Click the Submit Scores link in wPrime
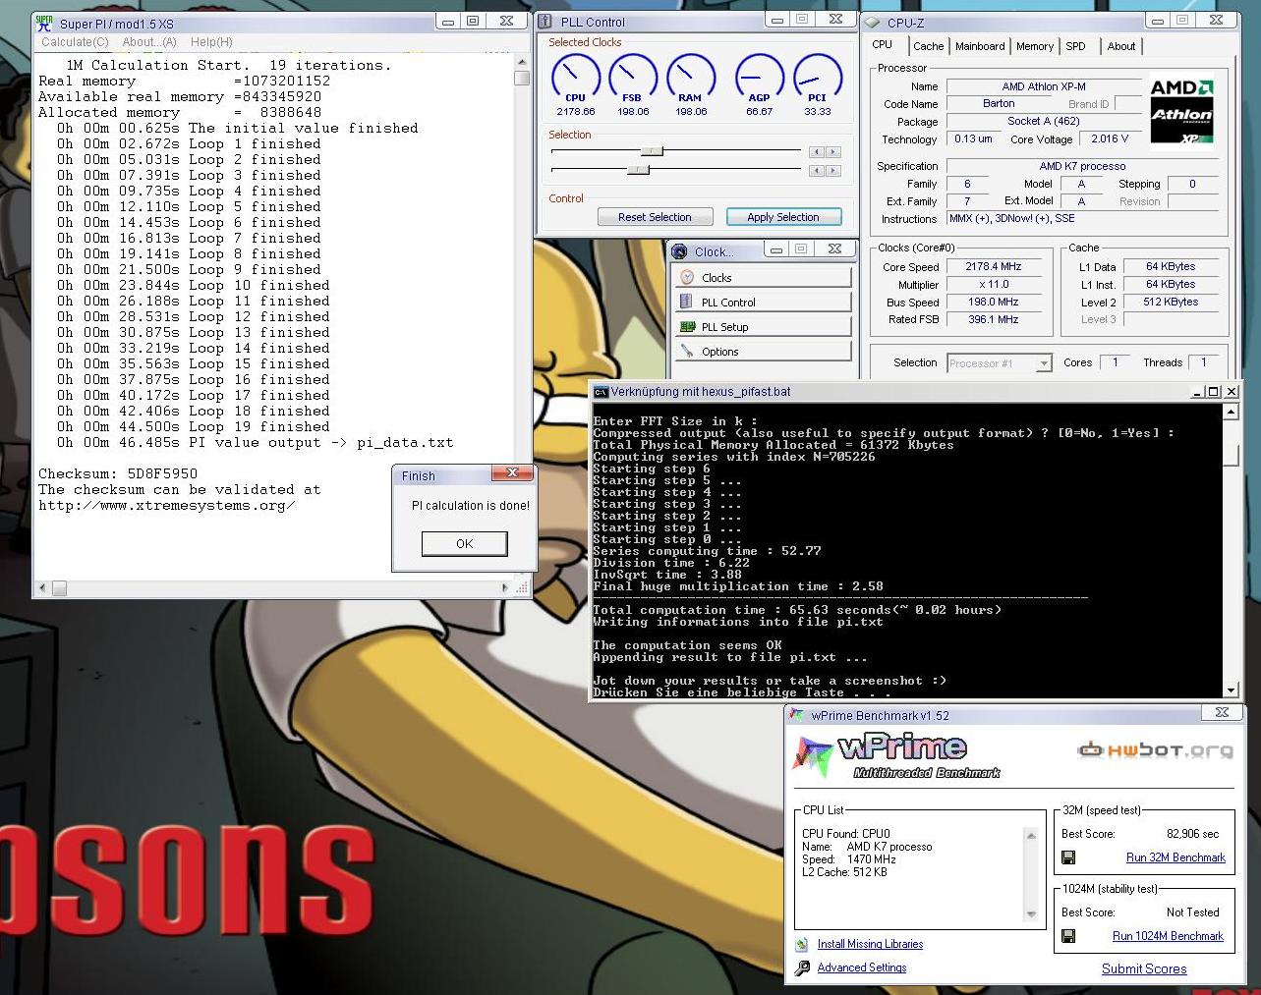The image size is (1261, 995). (1144, 968)
